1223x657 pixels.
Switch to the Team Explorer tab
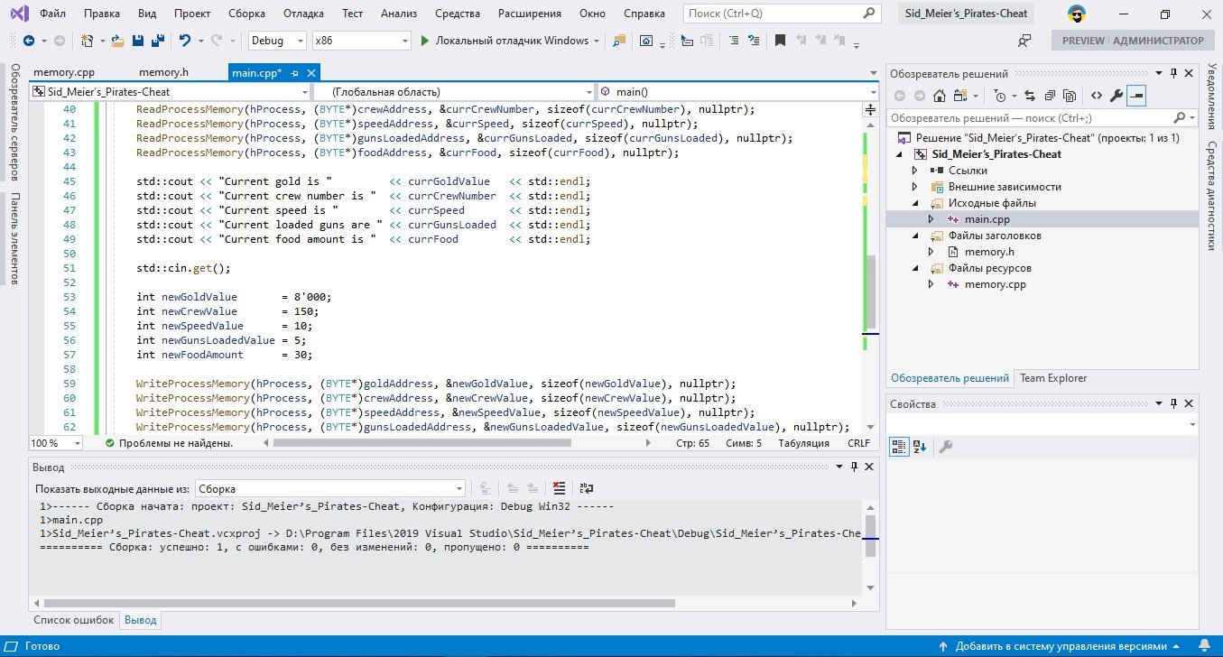coord(1053,378)
